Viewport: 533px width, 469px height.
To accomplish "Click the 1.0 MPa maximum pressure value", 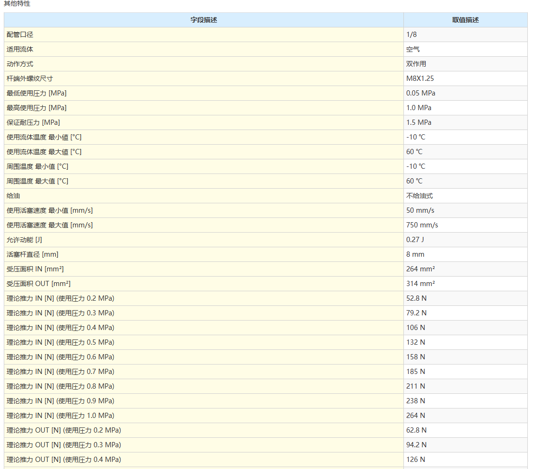I will point(419,108).
